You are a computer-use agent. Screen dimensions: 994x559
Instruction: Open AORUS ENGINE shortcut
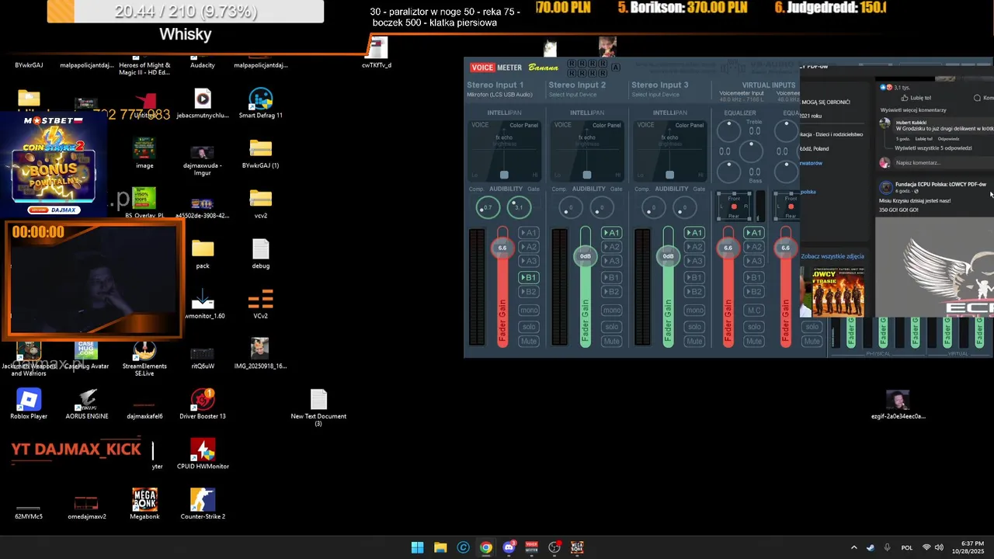click(x=87, y=404)
